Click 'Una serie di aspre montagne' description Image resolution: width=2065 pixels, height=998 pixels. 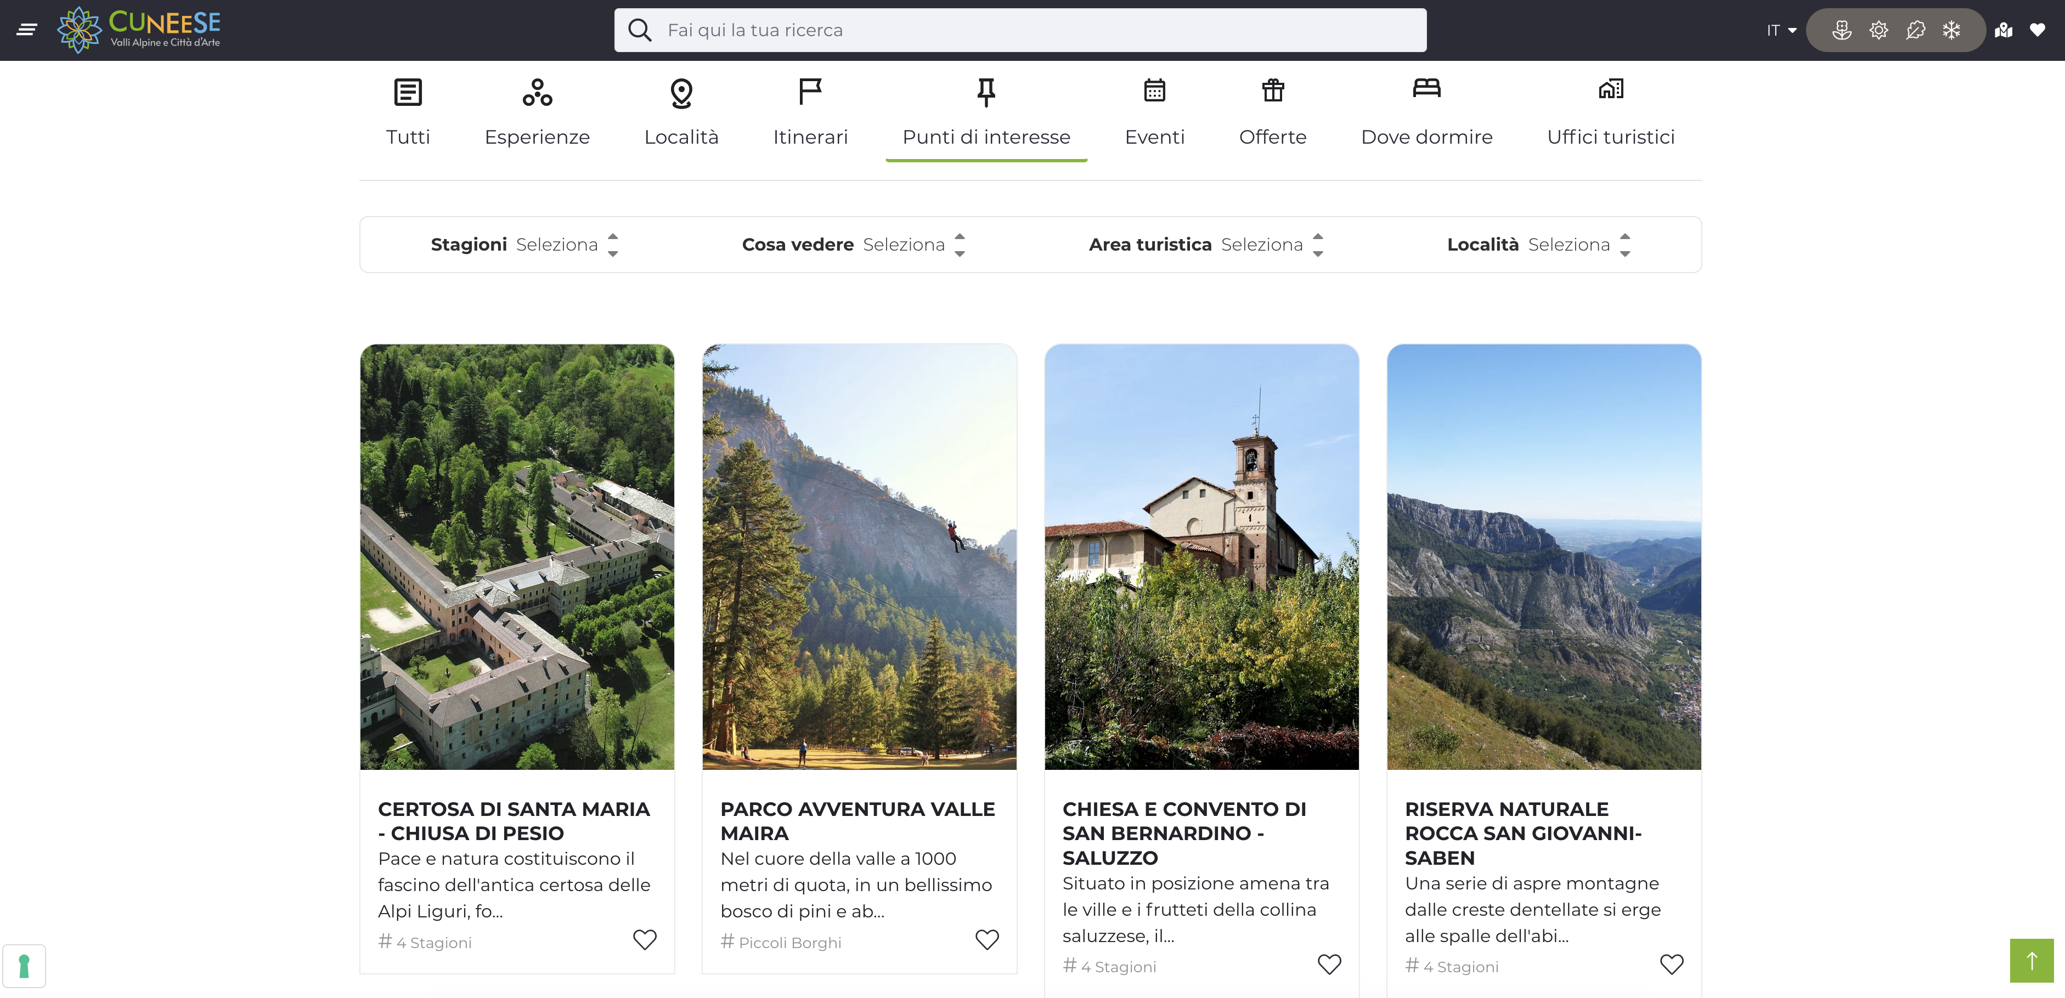[1533, 910]
